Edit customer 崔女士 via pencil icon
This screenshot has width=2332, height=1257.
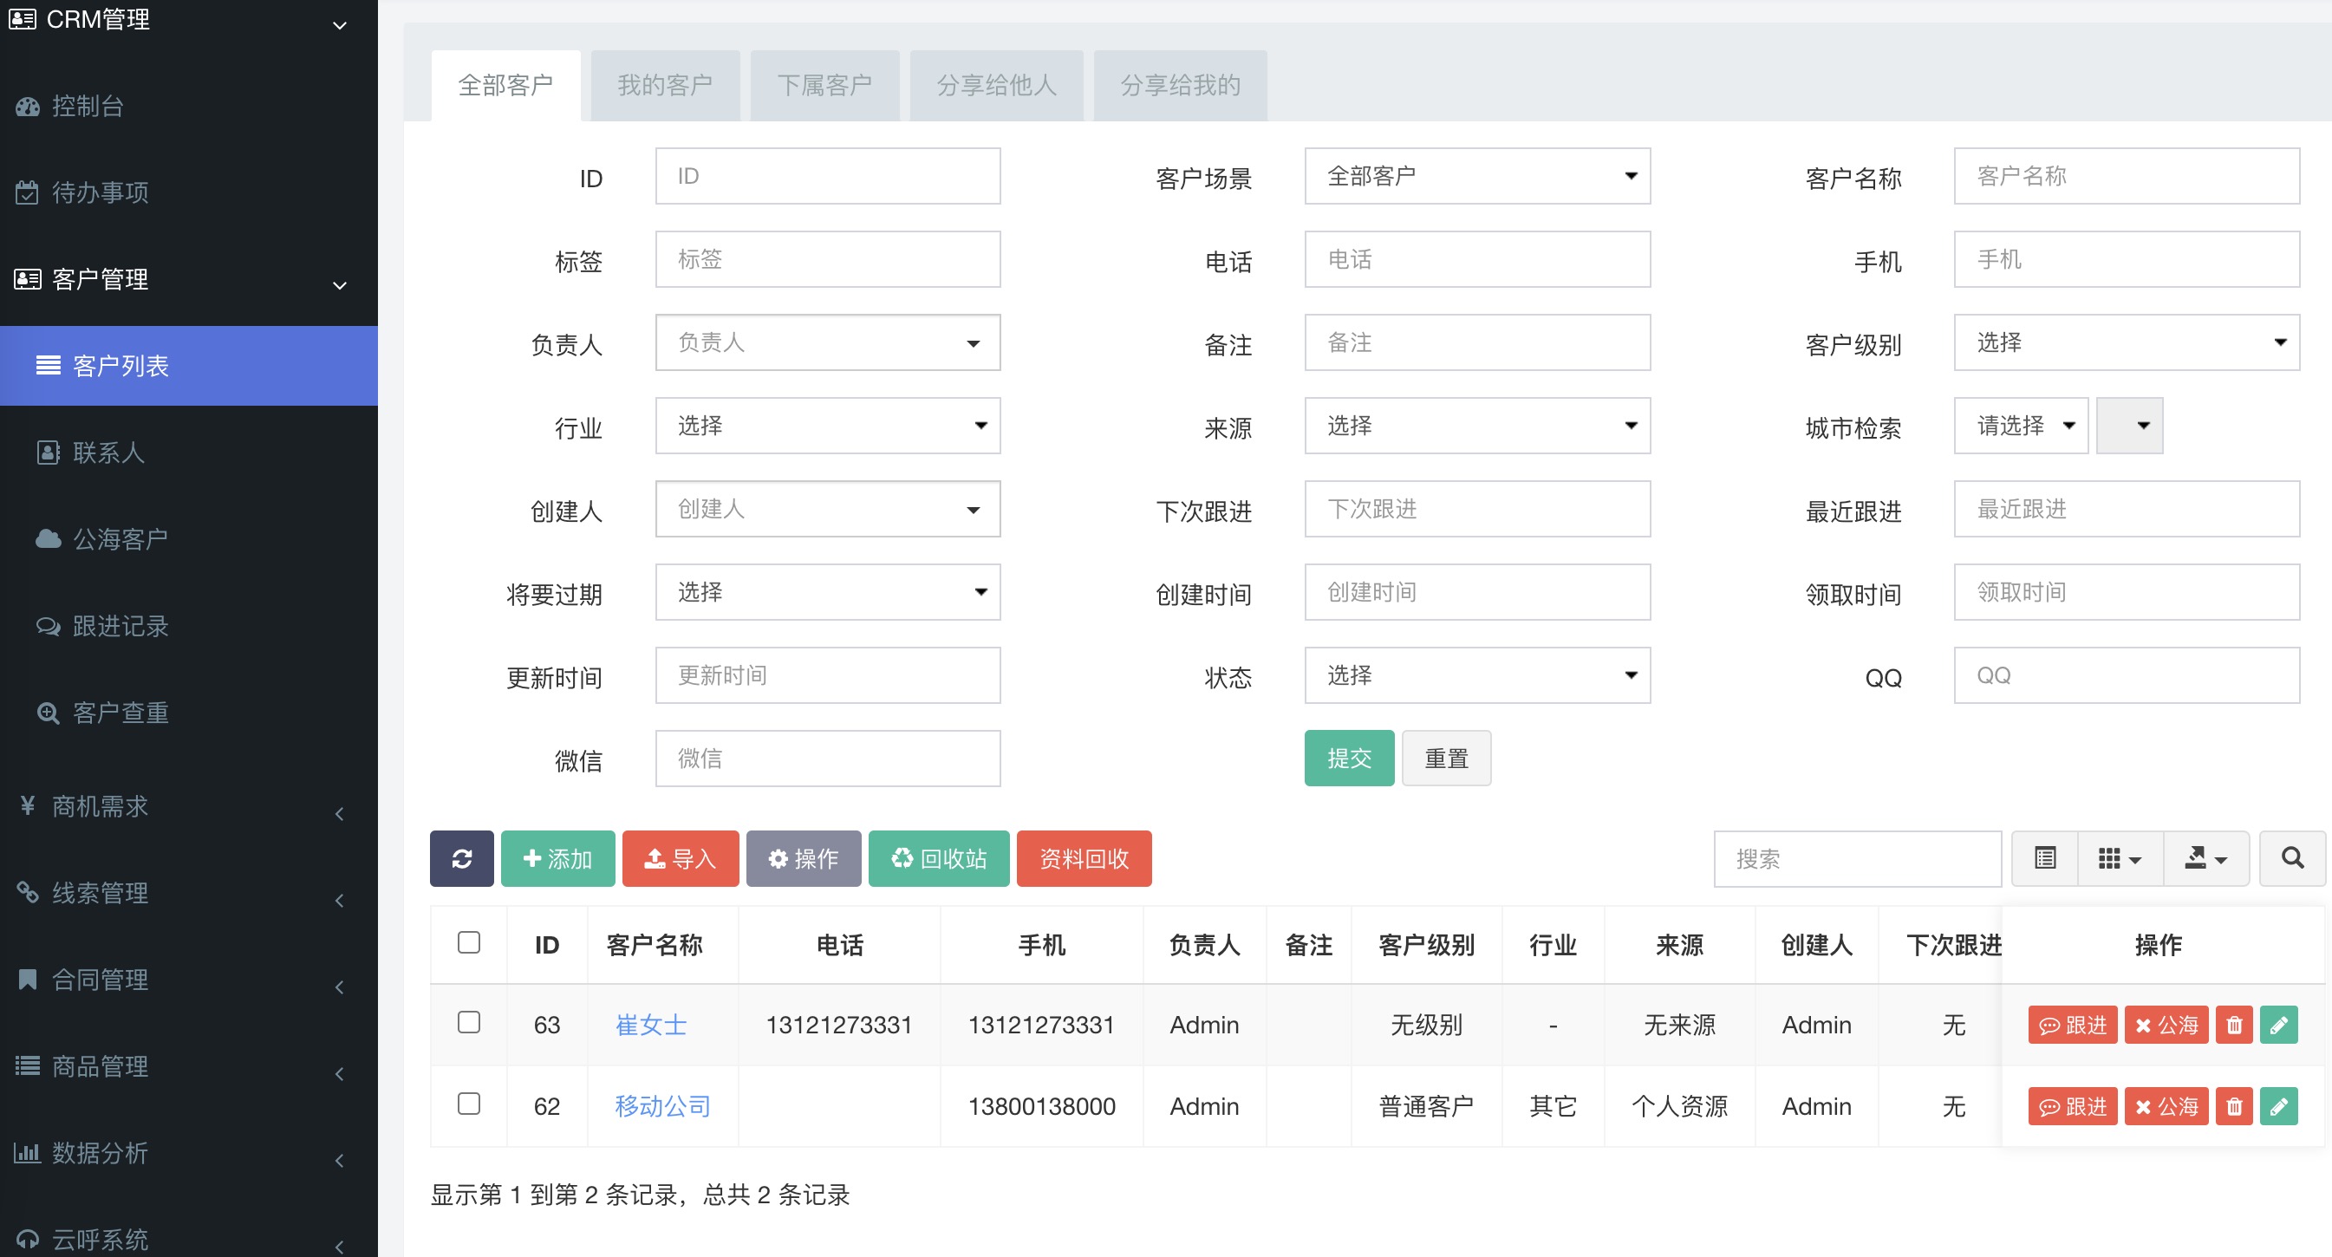point(2278,1026)
